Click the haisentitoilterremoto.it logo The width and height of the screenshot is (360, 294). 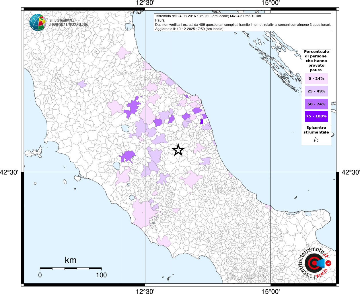[x=315, y=263]
